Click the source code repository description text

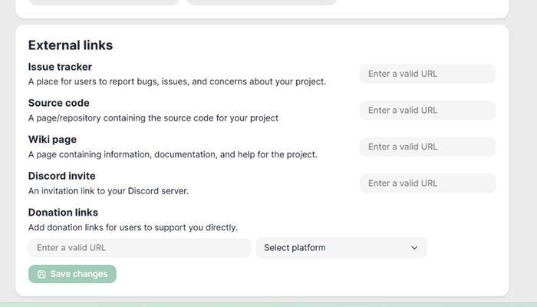[153, 118]
